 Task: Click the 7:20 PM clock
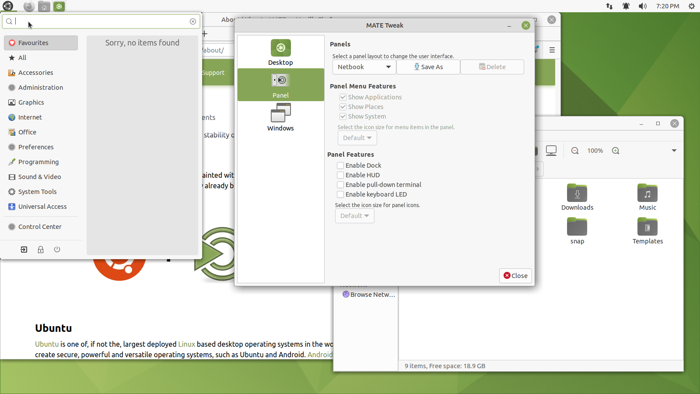coord(668,6)
